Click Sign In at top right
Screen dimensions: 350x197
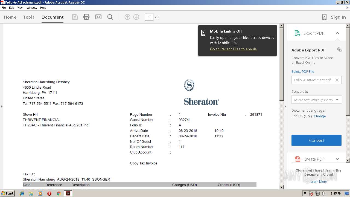[x=338, y=17]
